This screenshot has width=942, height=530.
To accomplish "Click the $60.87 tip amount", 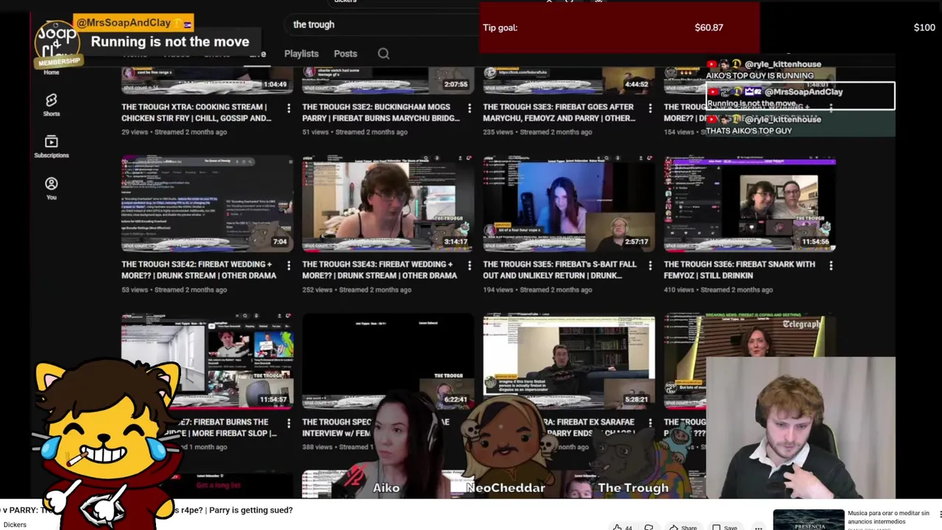I will coord(709,28).
